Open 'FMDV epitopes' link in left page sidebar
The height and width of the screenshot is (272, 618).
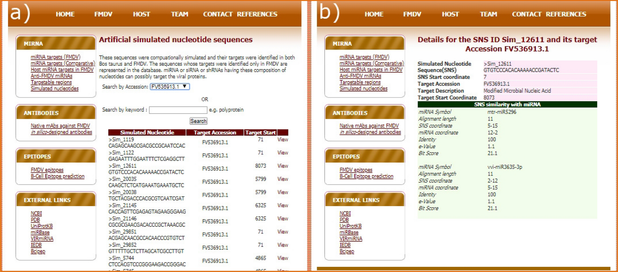[x=47, y=170]
